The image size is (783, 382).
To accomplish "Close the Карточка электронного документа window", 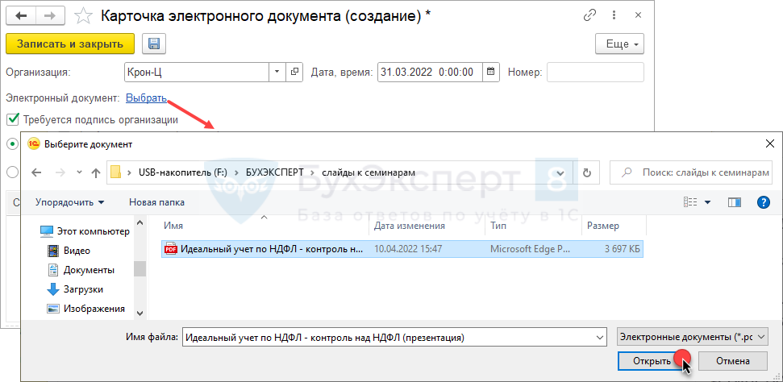I will click(x=638, y=15).
